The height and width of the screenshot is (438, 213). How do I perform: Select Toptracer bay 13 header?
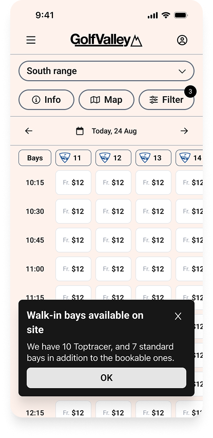(x=153, y=158)
